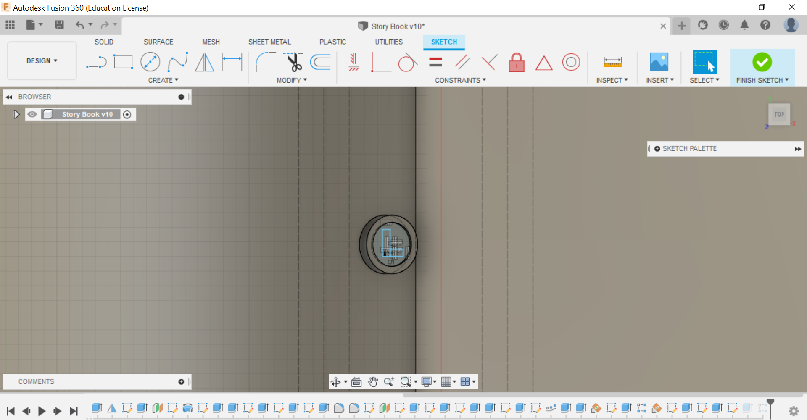Switch to the PLASTIC tab

pyautogui.click(x=333, y=42)
